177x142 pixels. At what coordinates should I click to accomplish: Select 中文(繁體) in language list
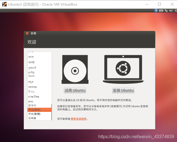39,114
